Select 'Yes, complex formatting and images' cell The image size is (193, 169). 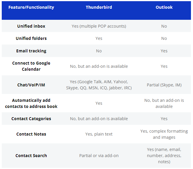[x=164, y=134]
